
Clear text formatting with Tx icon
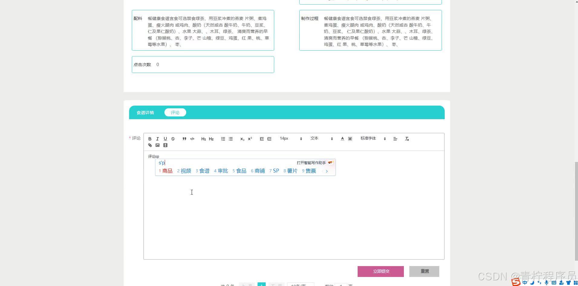[x=407, y=139]
